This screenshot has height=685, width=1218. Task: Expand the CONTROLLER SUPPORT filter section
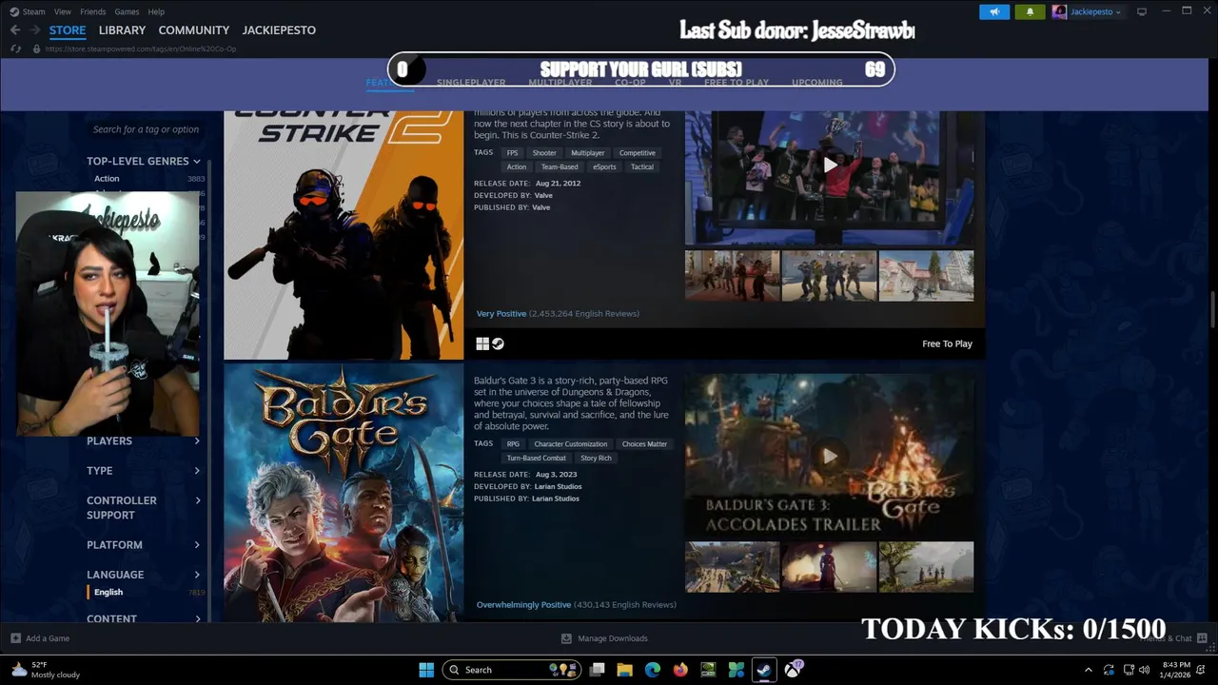coord(144,507)
